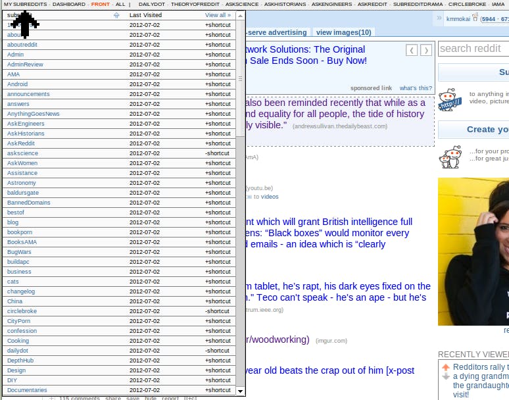Click the two snoos create-community icon

click(450, 157)
